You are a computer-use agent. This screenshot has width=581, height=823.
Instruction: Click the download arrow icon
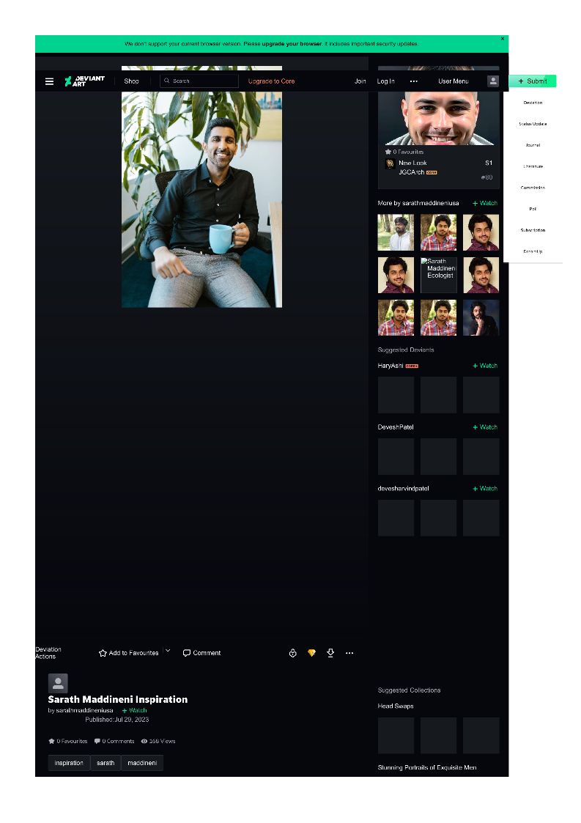click(x=330, y=653)
